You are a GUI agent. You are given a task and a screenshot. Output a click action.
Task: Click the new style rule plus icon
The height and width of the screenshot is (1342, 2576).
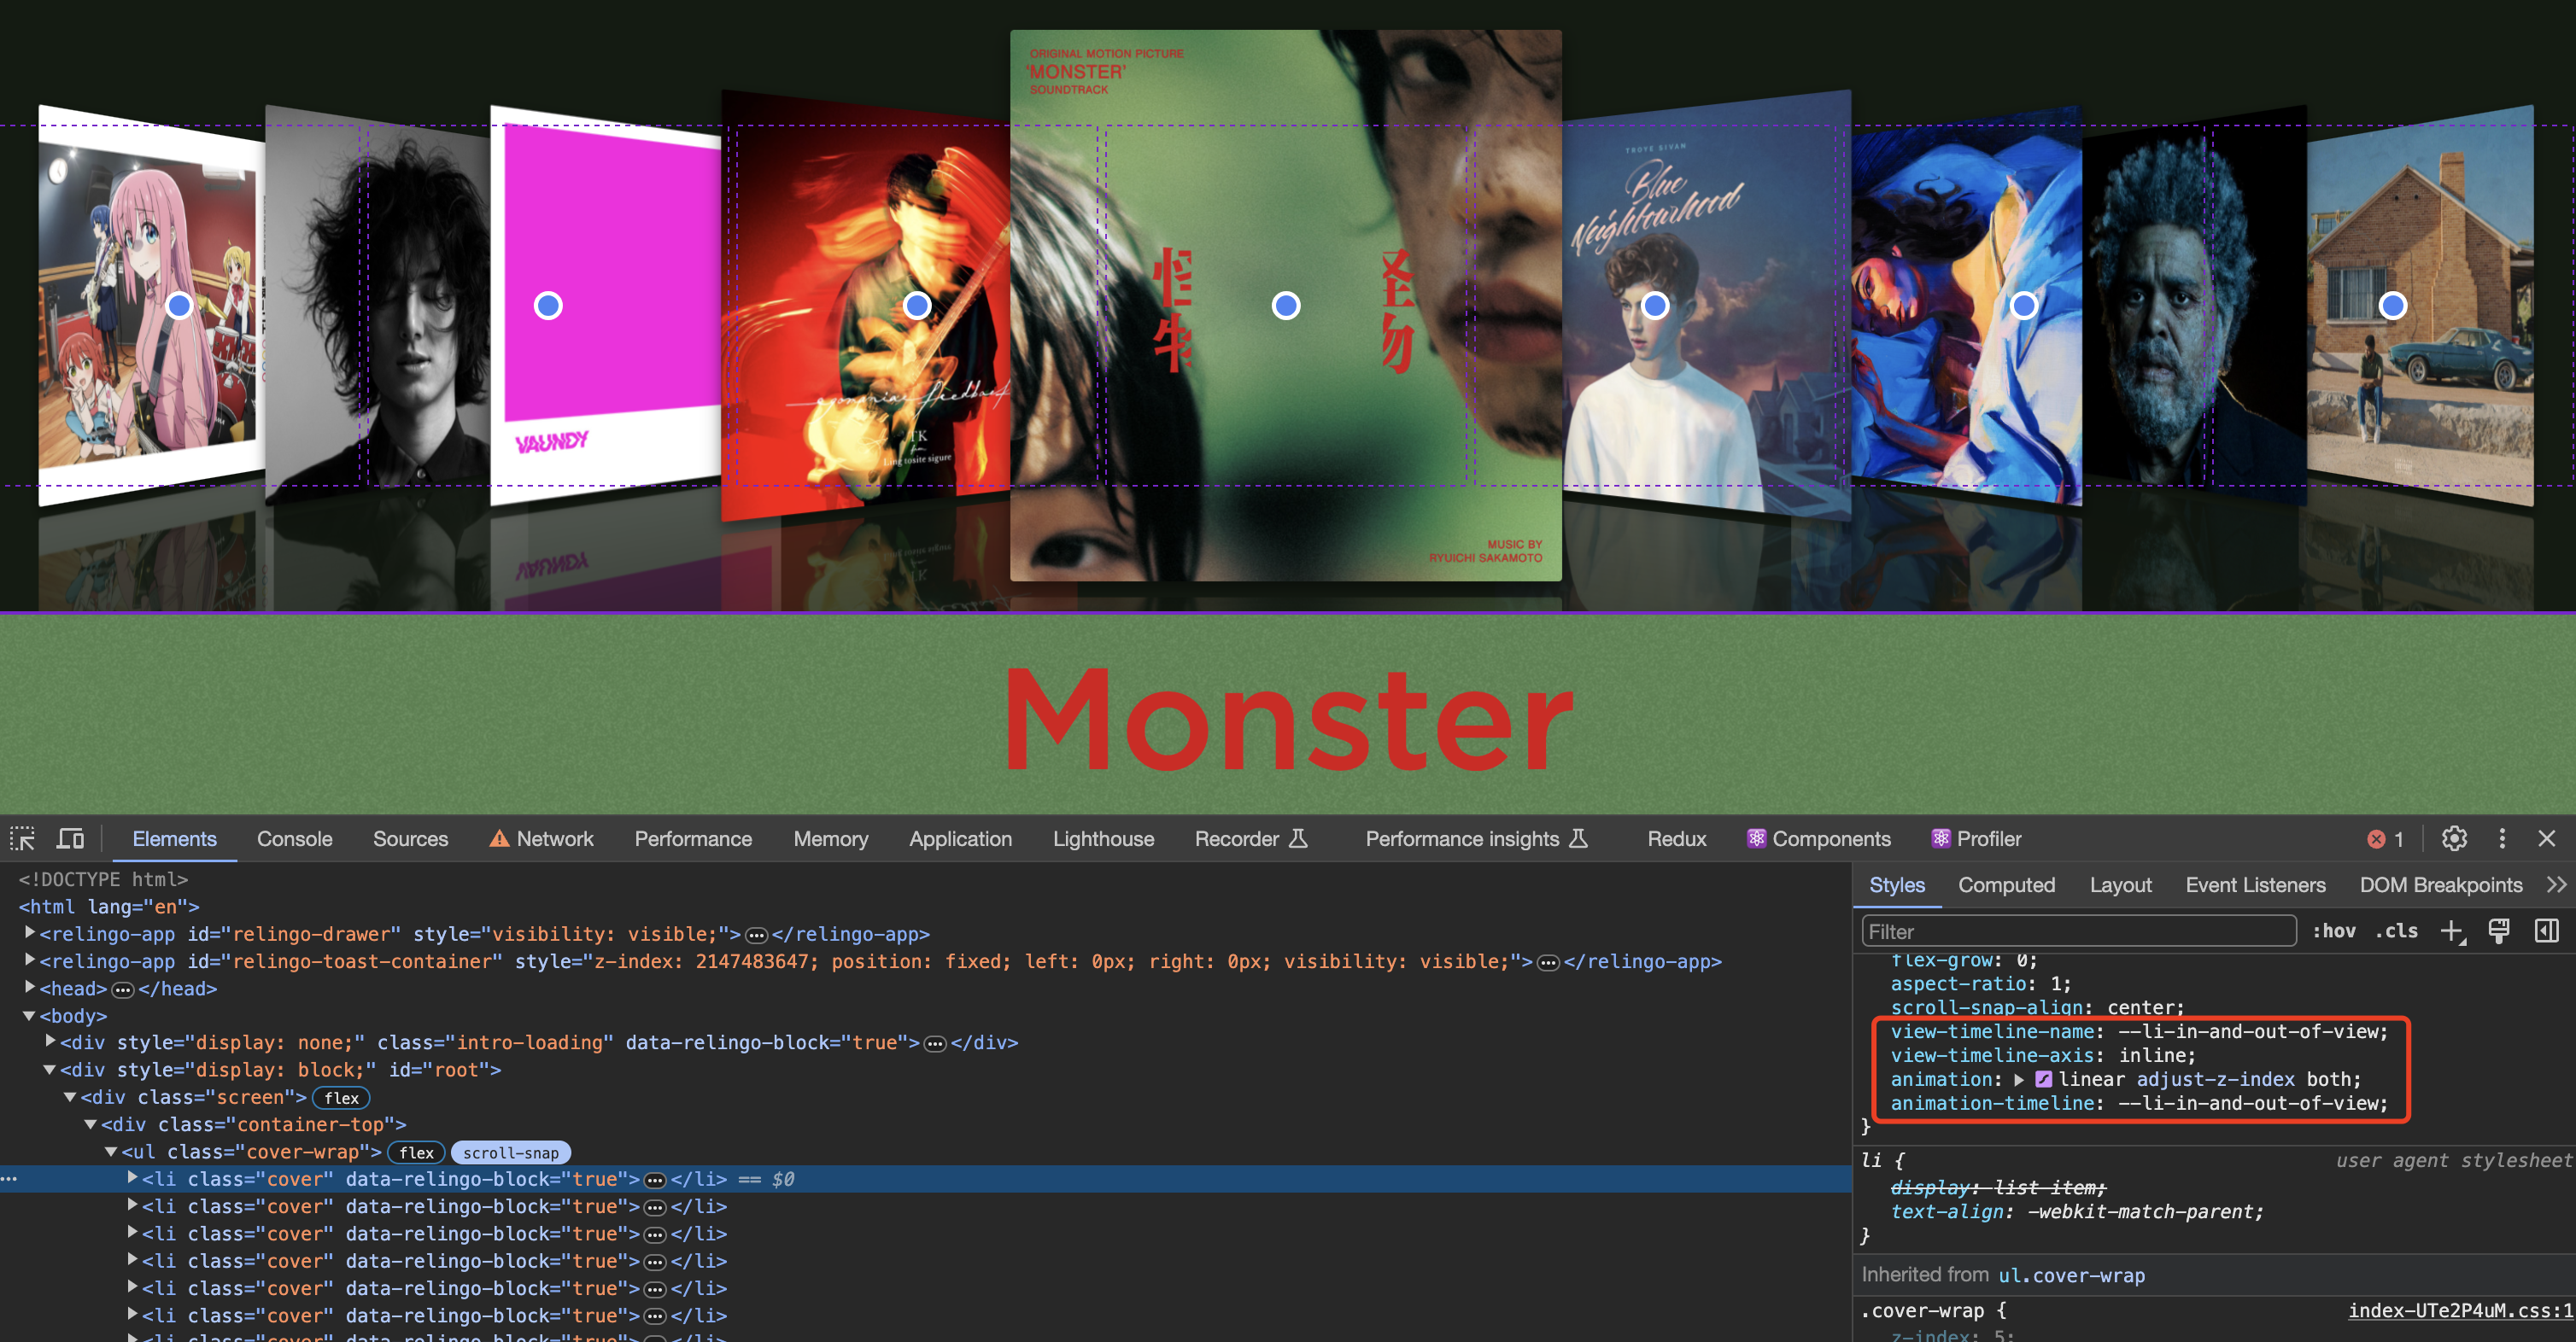tap(2452, 931)
